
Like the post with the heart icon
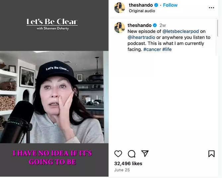point(118,154)
